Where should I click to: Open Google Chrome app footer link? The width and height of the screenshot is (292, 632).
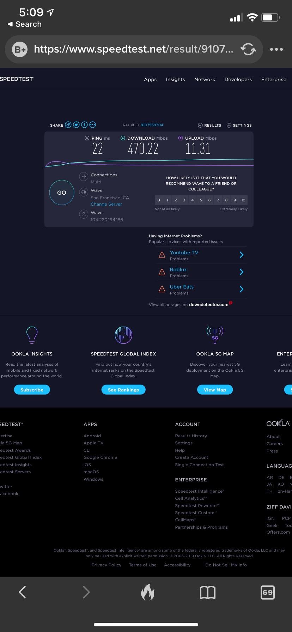pyautogui.click(x=100, y=457)
